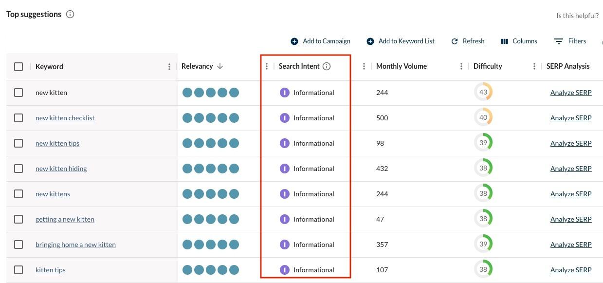Image resolution: width=603 pixels, height=283 pixels.
Task: Click the Top suggestions info icon
Action: pos(70,14)
